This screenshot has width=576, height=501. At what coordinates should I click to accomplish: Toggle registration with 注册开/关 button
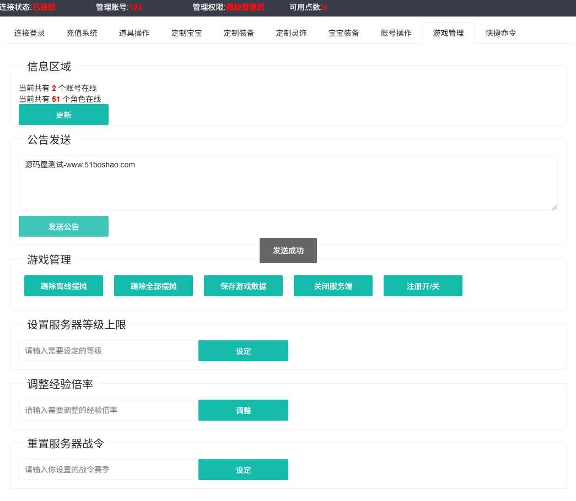pyautogui.click(x=423, y=286)
